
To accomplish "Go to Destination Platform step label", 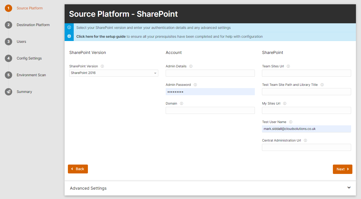I will [x=33, y=25].
